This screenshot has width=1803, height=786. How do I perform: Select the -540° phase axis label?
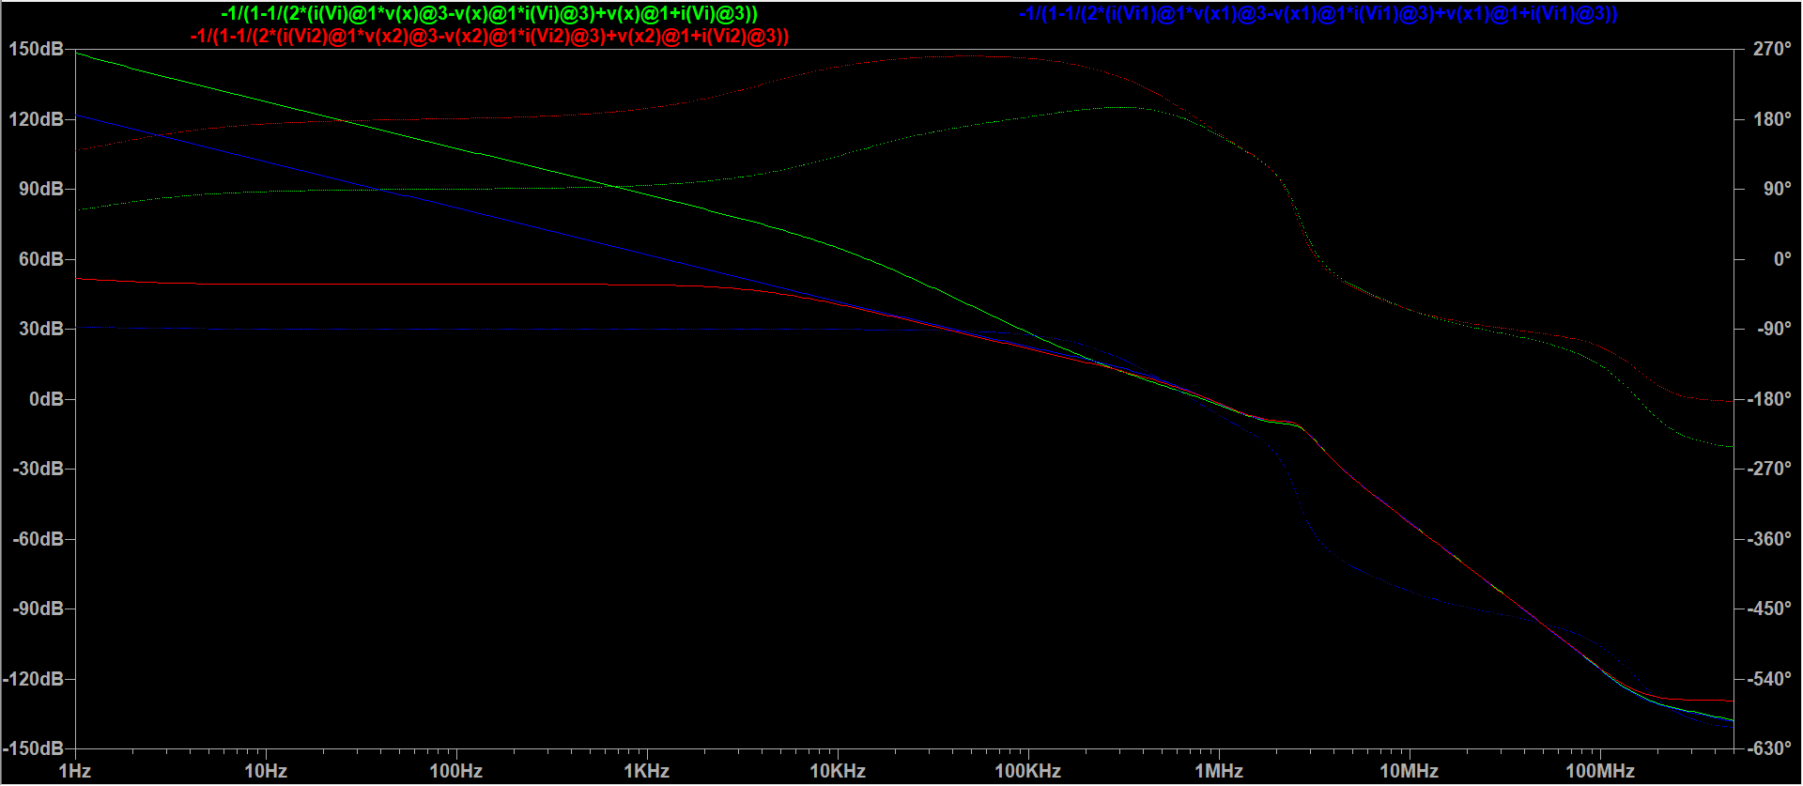[1769, 679]
